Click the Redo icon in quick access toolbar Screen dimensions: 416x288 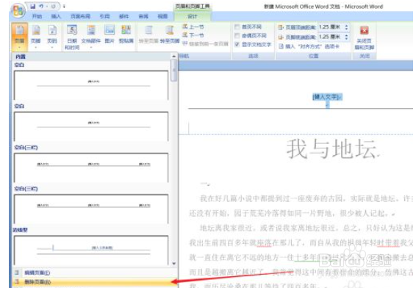[x=53, y=6]
